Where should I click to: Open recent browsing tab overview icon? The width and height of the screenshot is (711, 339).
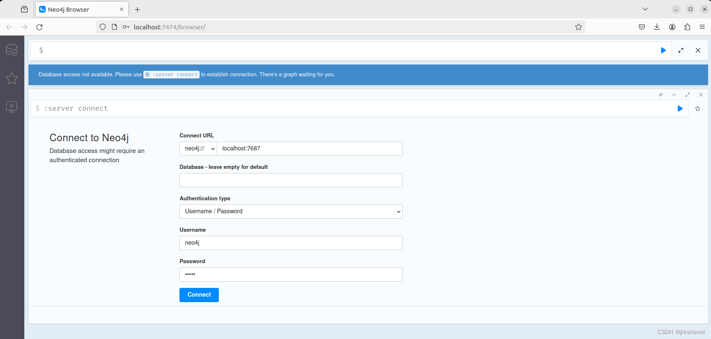tap(24, 9)
